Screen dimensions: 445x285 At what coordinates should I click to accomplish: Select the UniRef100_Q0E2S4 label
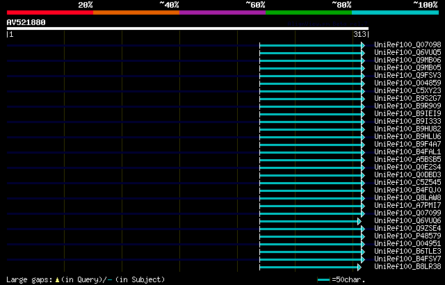click(407, 168)
